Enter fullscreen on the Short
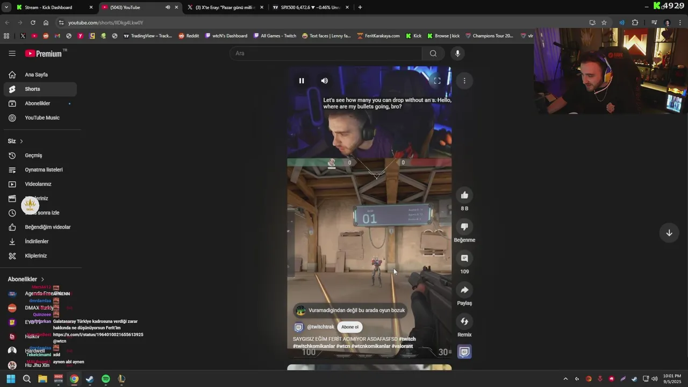This screenshot has width=688, height=387. coord(437,81)
